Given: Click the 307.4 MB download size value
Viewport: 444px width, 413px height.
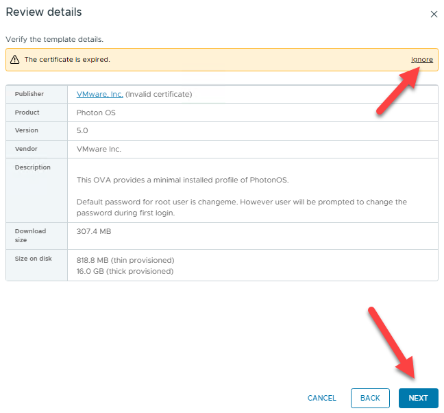Looking at the screenshot, I should (93, 232).
